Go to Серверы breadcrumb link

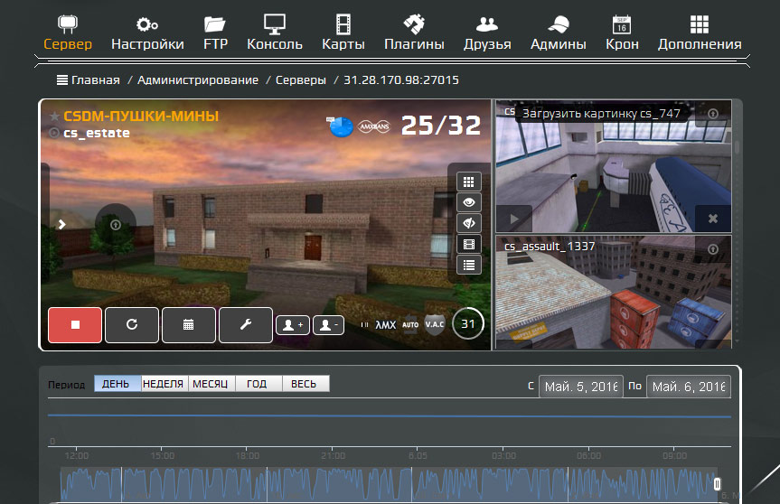coord(301,80)
